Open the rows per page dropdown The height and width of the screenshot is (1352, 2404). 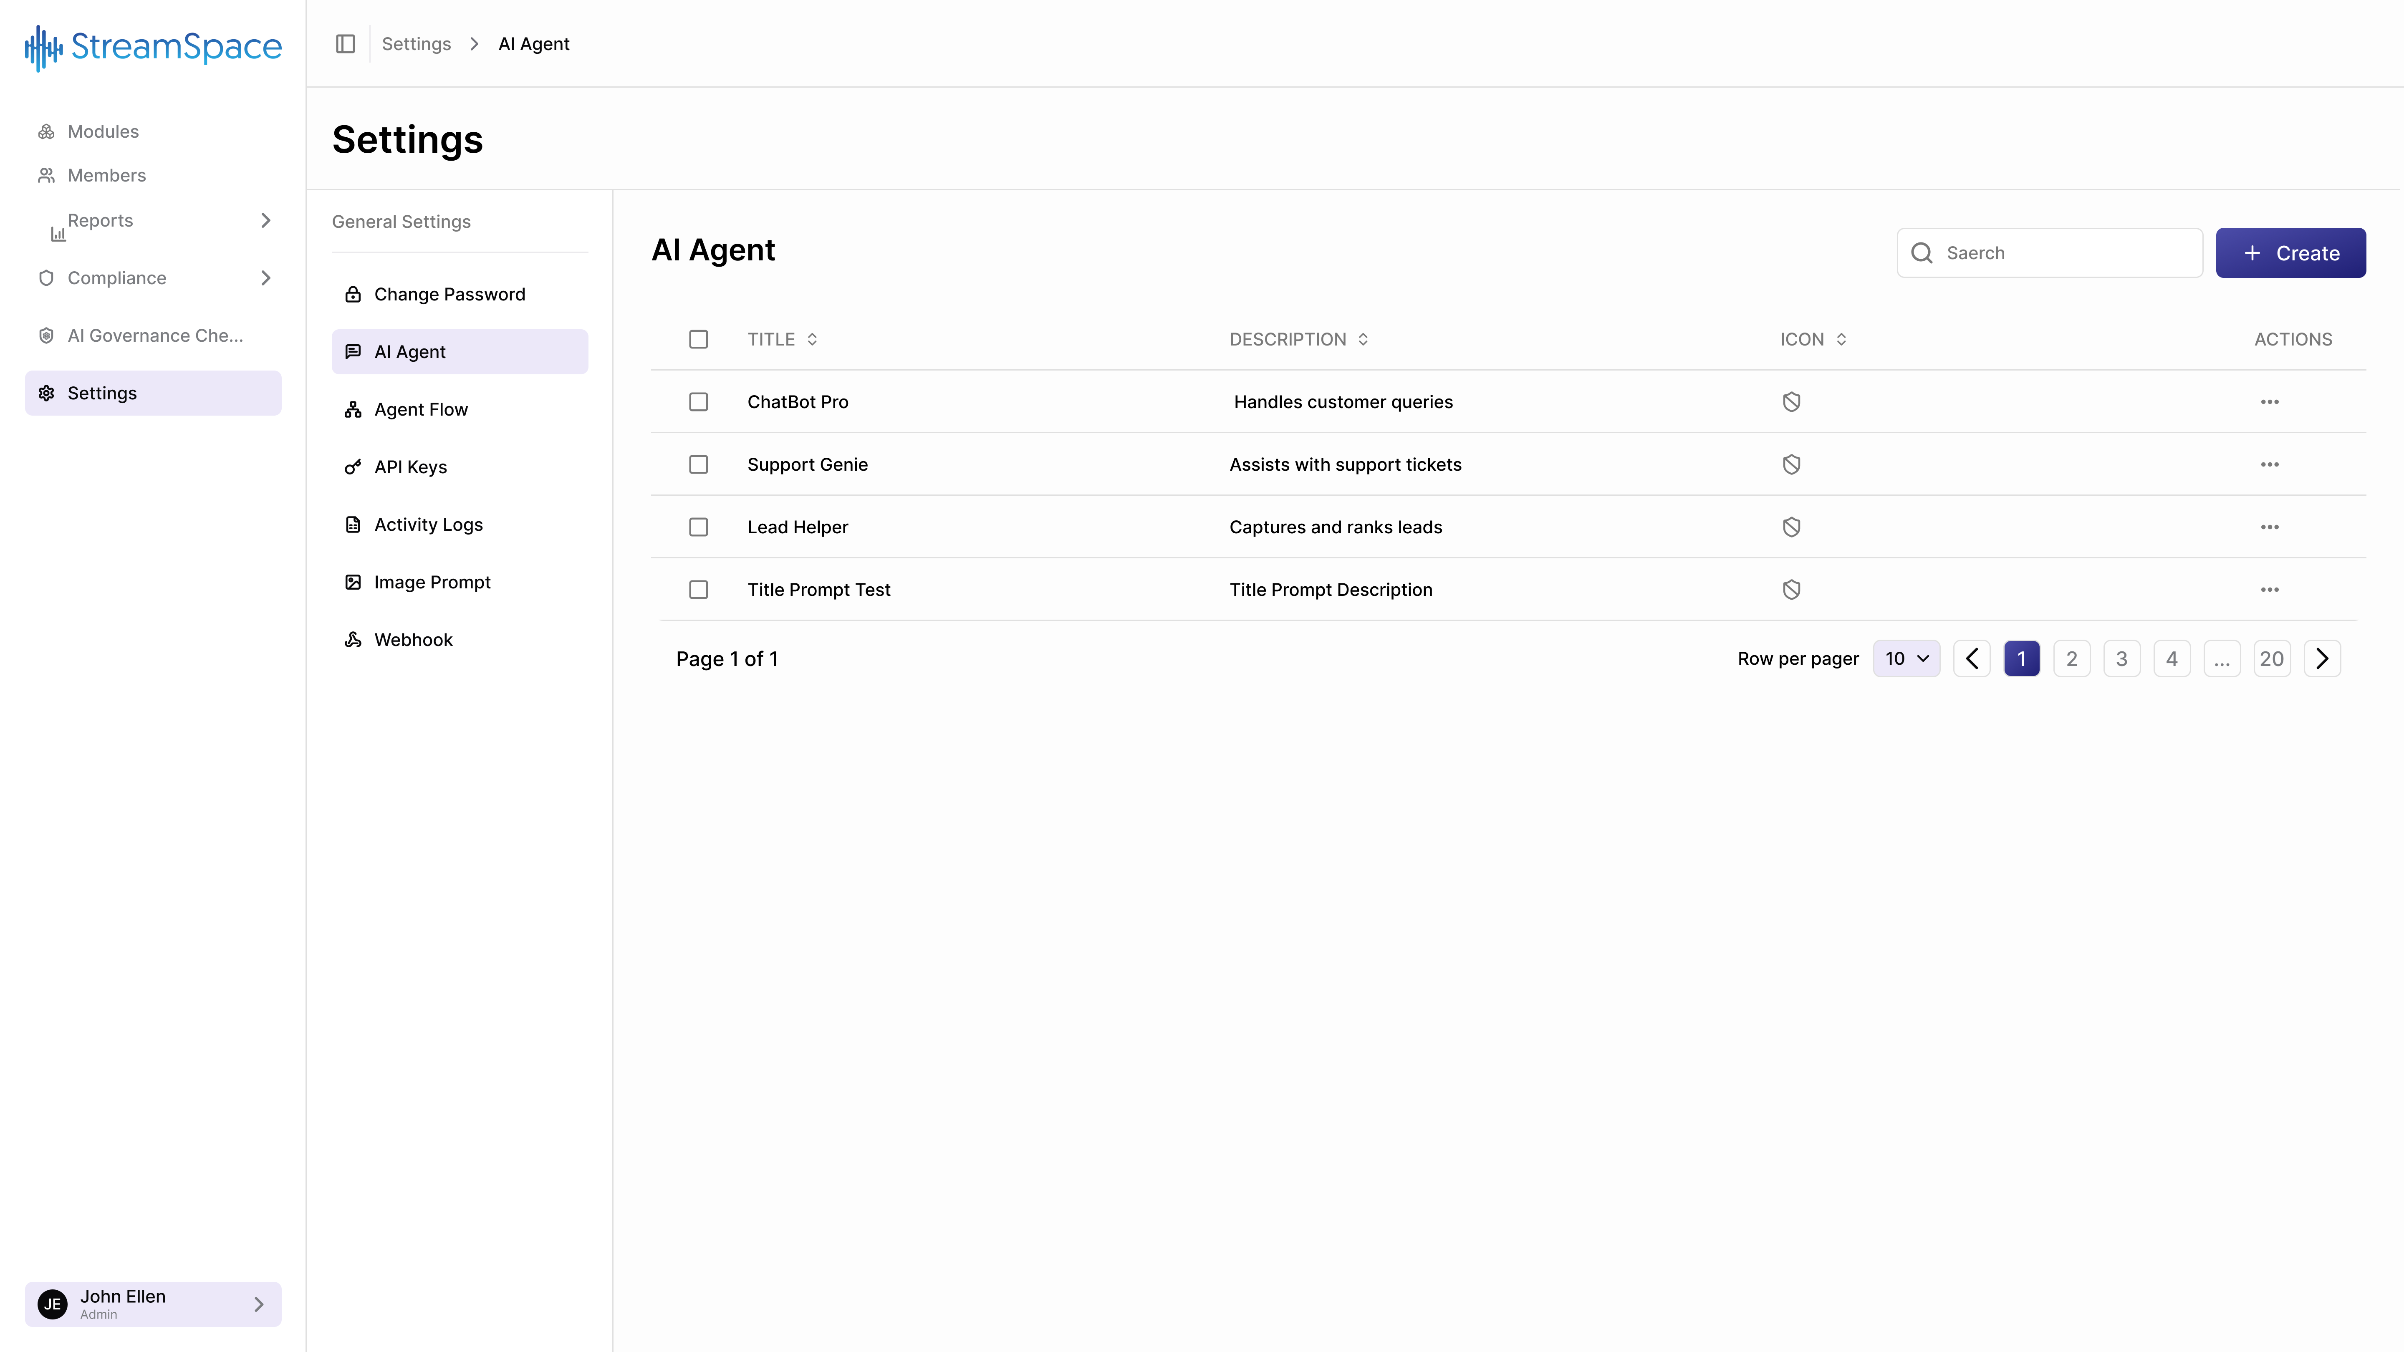point(1907,659)
